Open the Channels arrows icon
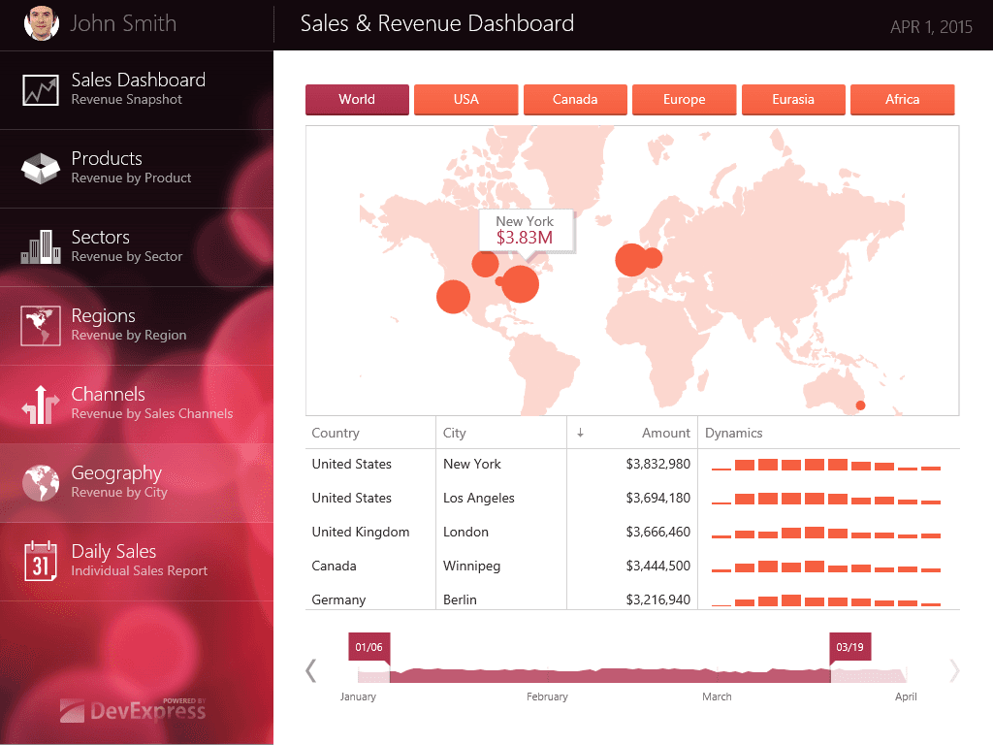Image resolution: width=993 pixels, height=745 pixels. tap(41, 405)
